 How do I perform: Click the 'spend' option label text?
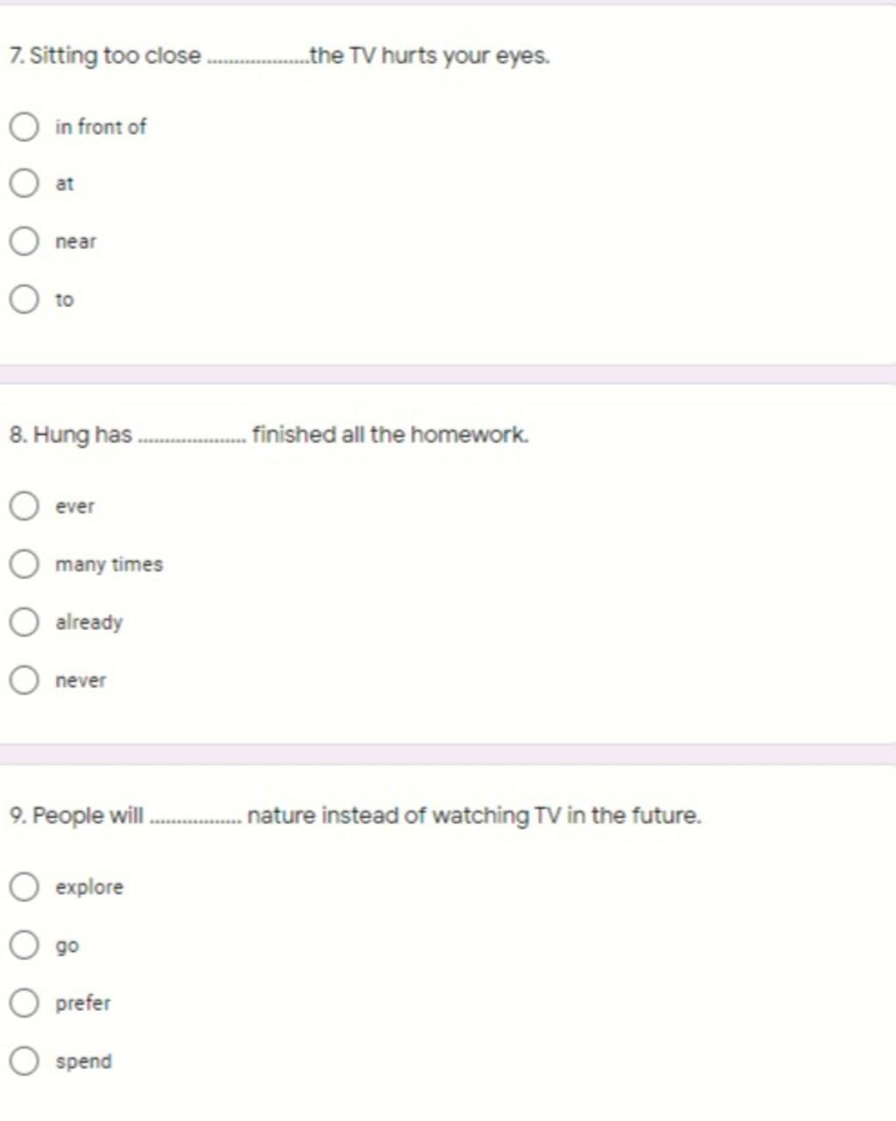[83, 1061]
